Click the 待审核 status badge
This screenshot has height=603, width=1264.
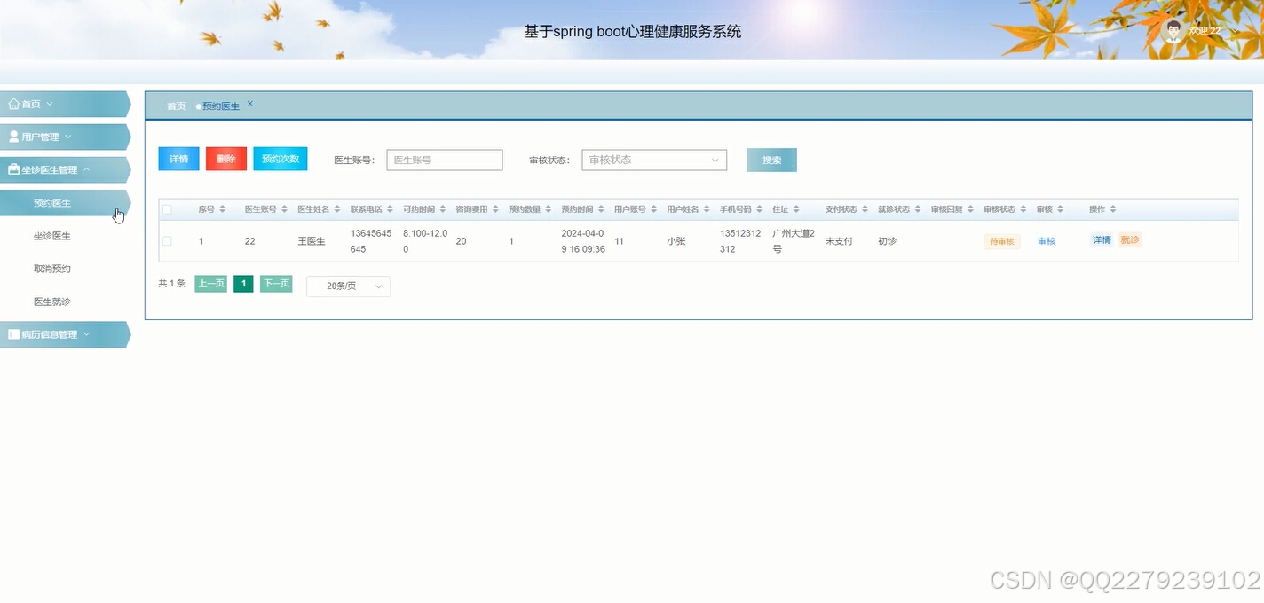1001,240
